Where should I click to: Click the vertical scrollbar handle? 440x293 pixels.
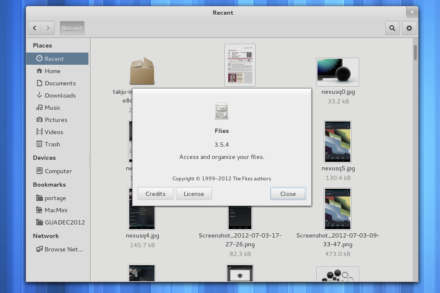415,53
